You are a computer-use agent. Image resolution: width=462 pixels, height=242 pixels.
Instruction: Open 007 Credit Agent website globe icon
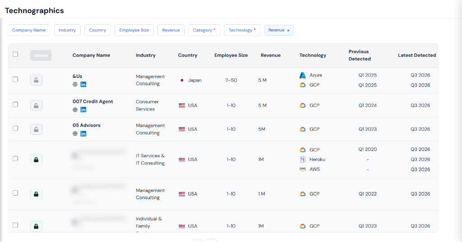(x=75, y=110)
